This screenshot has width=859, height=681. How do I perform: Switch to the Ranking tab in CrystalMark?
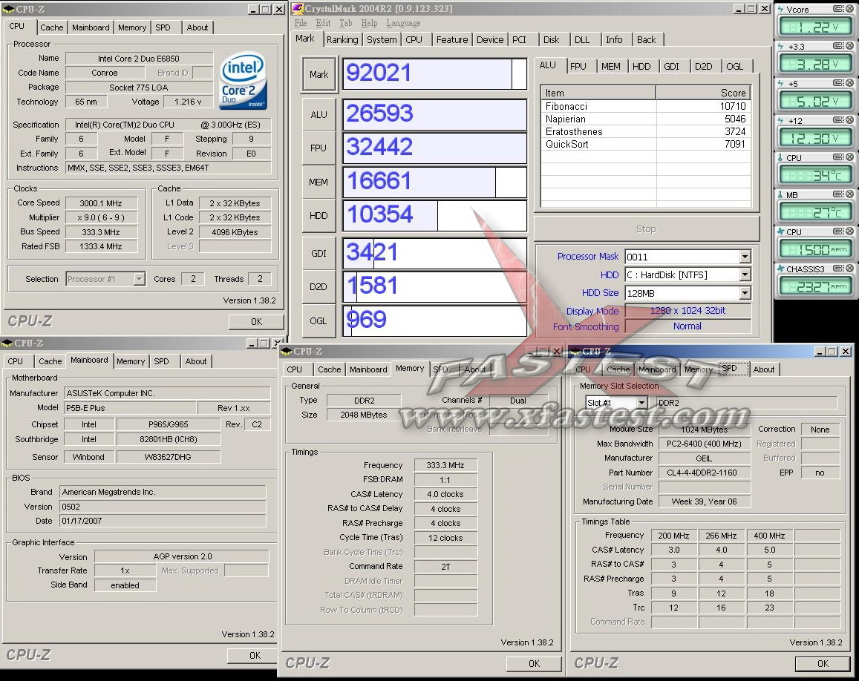point(342,40)
